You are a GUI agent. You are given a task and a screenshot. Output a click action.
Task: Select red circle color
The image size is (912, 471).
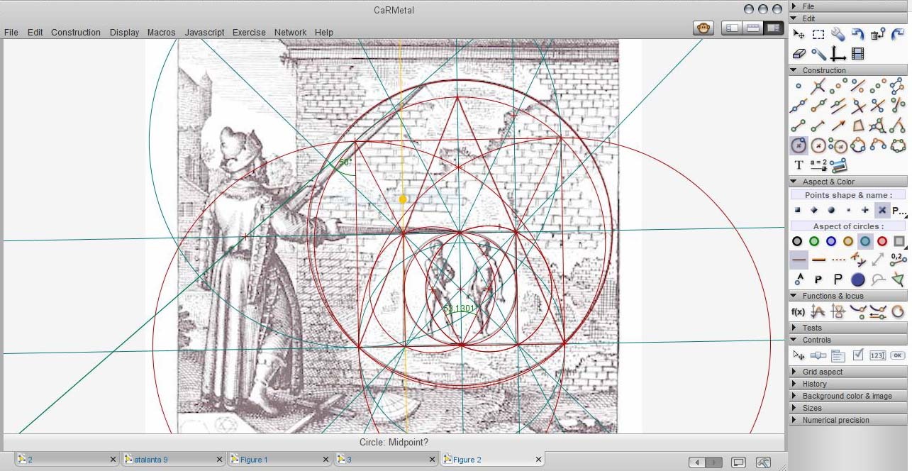[882, 241]
